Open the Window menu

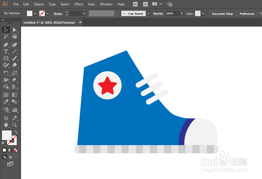(x=106, y=4)
